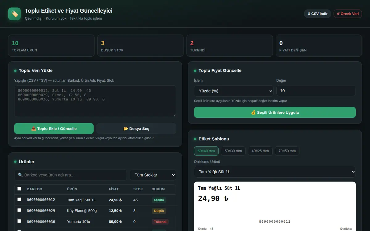Check the Tam Yağlı Süt 1L row checkbox
The image size is (370, 231).
click(19, 200)
